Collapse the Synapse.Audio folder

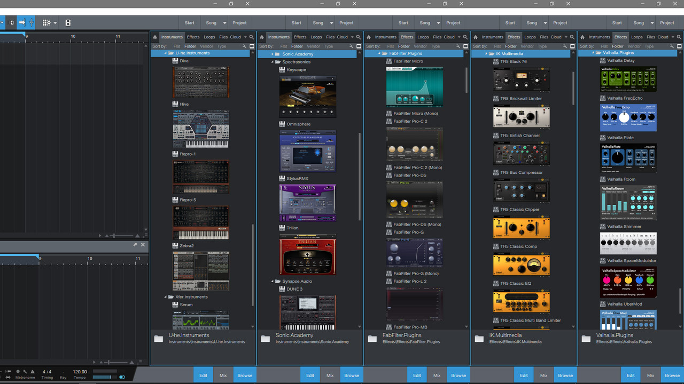(x=272, y=281)
